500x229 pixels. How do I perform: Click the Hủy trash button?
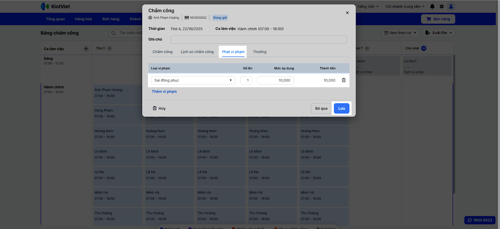pyautogui.click(x=159, y=108)
